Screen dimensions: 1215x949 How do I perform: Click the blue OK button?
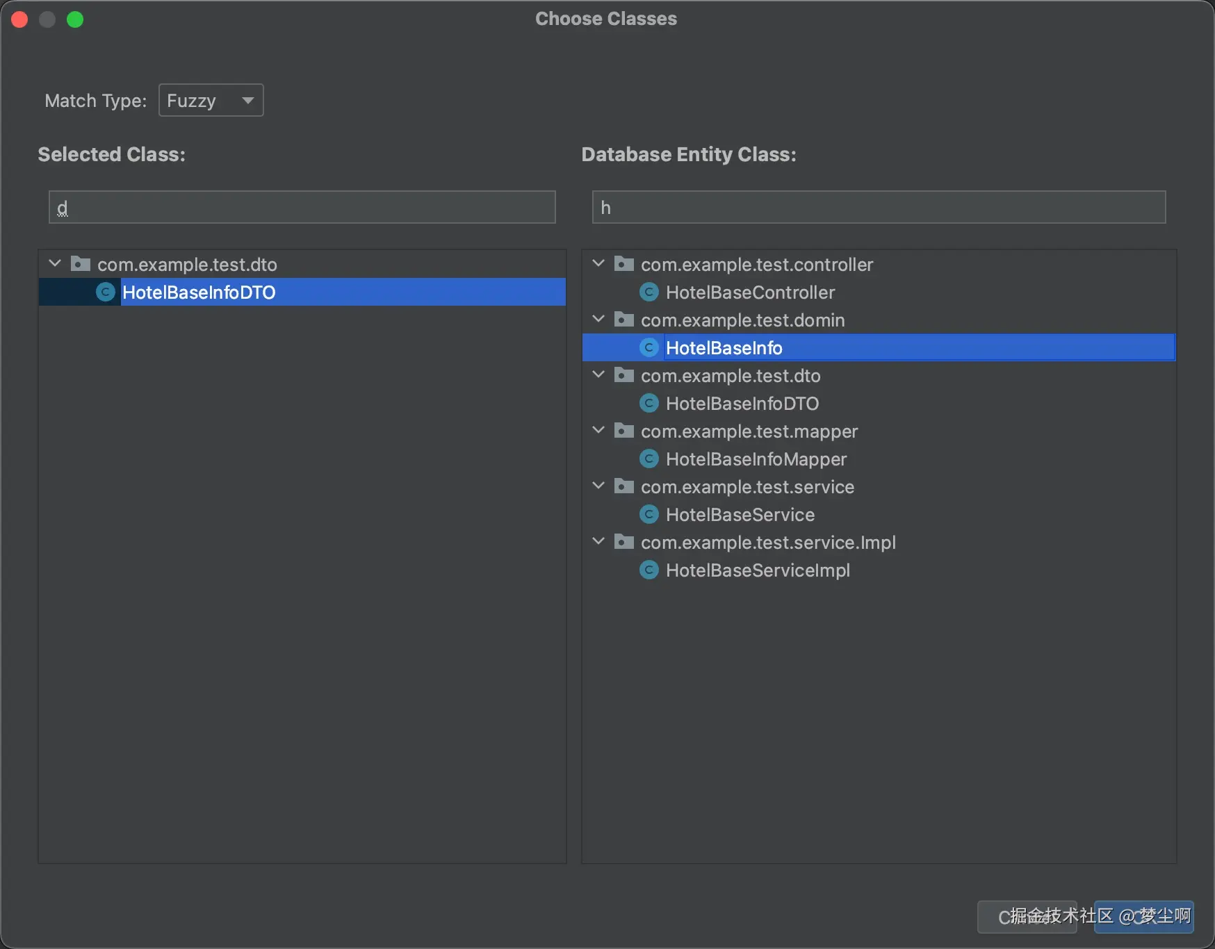pos(1144,917)
